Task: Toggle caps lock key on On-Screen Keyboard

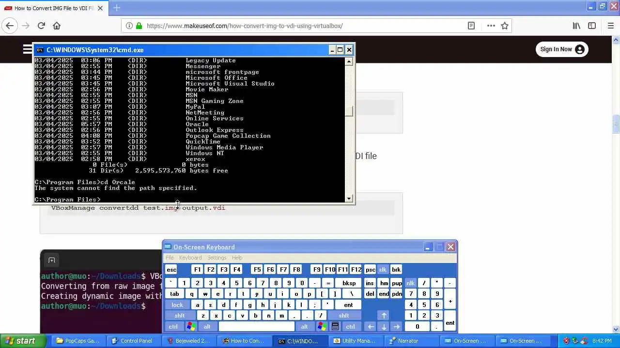Action: click(x=177, y=305)
